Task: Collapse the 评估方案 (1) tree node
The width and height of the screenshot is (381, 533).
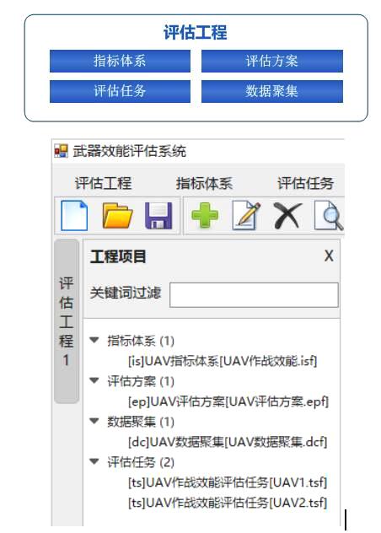Action: pos(94,380)
